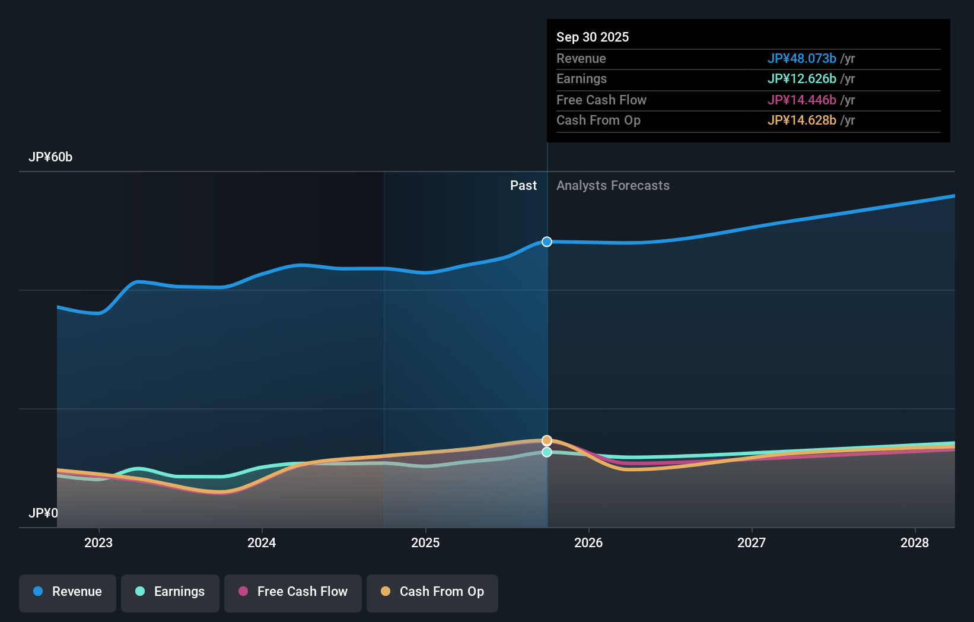Click the Analysts Forecasts label

(x=613, y=185)
